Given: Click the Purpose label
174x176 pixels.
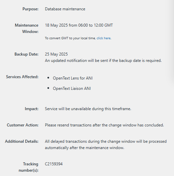Looking at the screenshot, I should coord(30,9).
